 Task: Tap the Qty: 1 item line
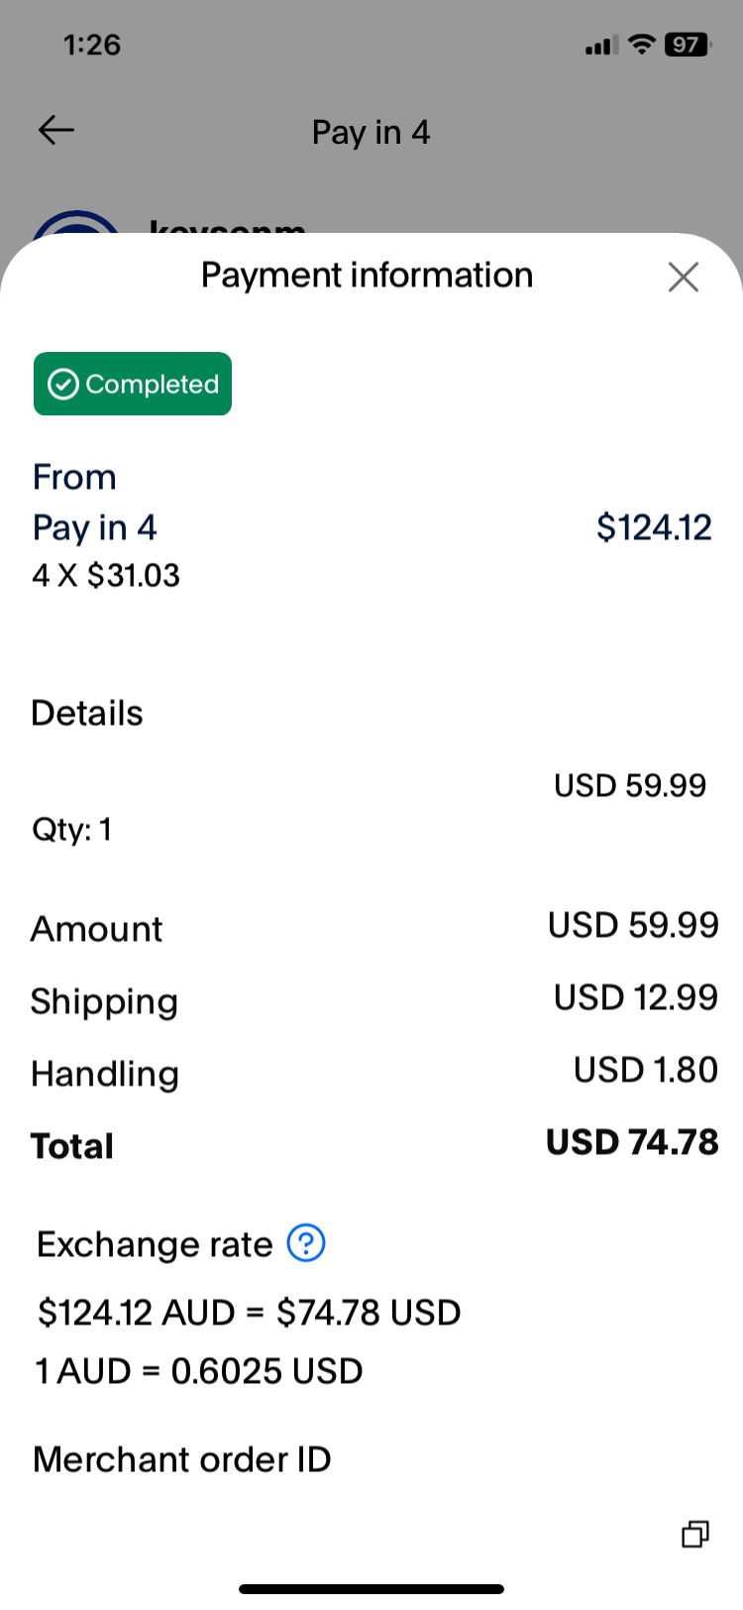coord(72,829)
